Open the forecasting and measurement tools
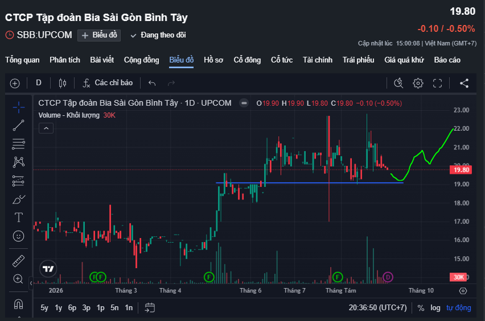485x321 pixels. tap(19, 181)
